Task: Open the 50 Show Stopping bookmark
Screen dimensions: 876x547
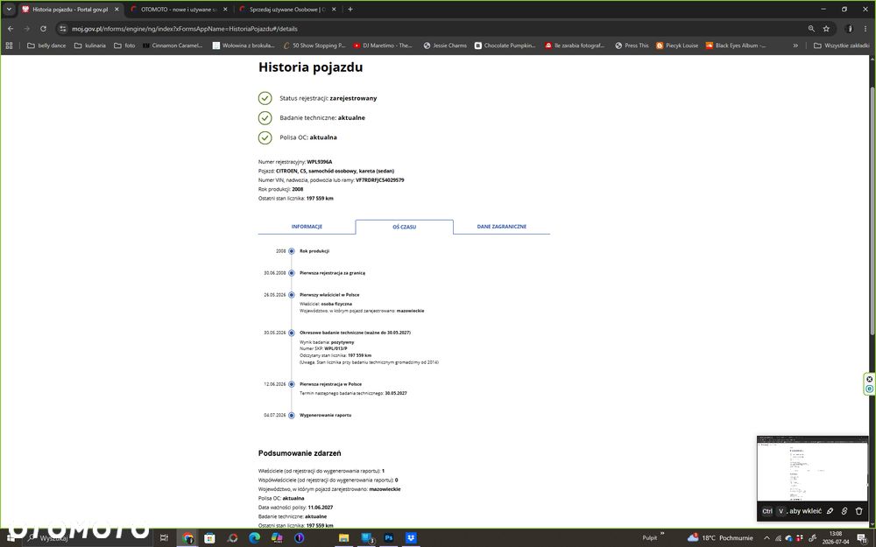Action: 314,46
